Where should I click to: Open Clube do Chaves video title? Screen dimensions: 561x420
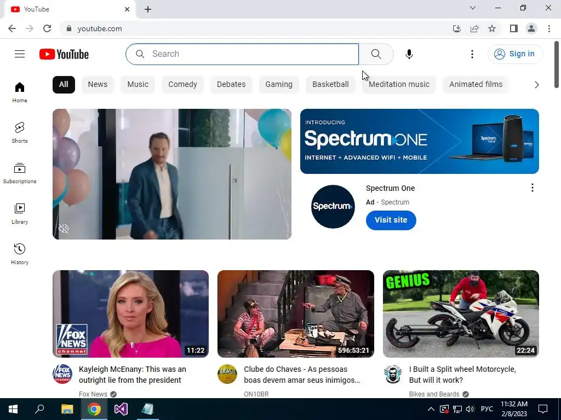tap(302, 375)
